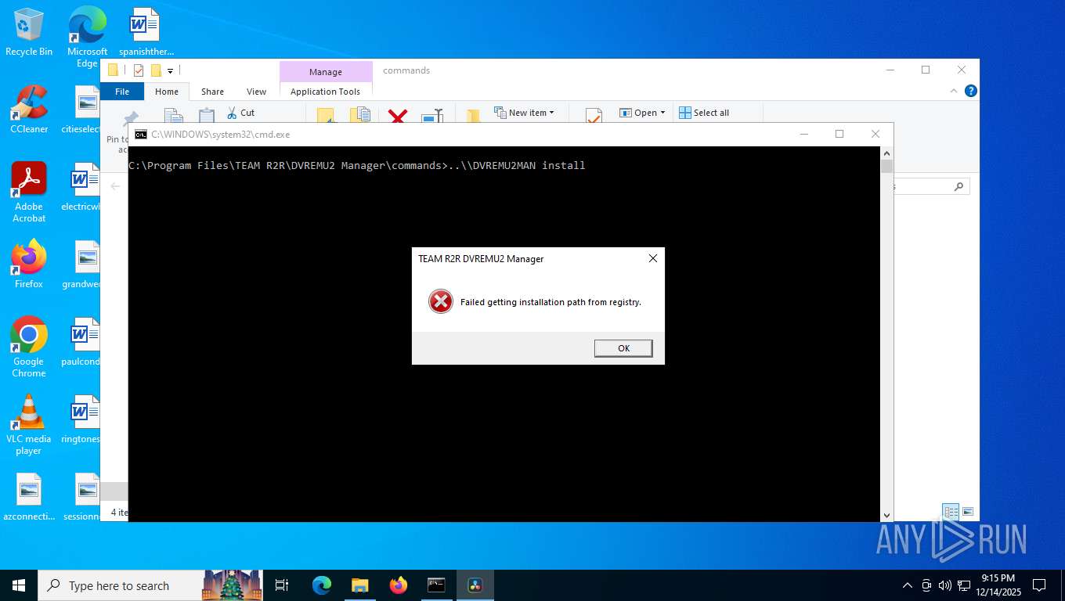1065x601 pixels.
Task: Open Customize Quick Access Toolbar arrow
Action: (170, 71)
